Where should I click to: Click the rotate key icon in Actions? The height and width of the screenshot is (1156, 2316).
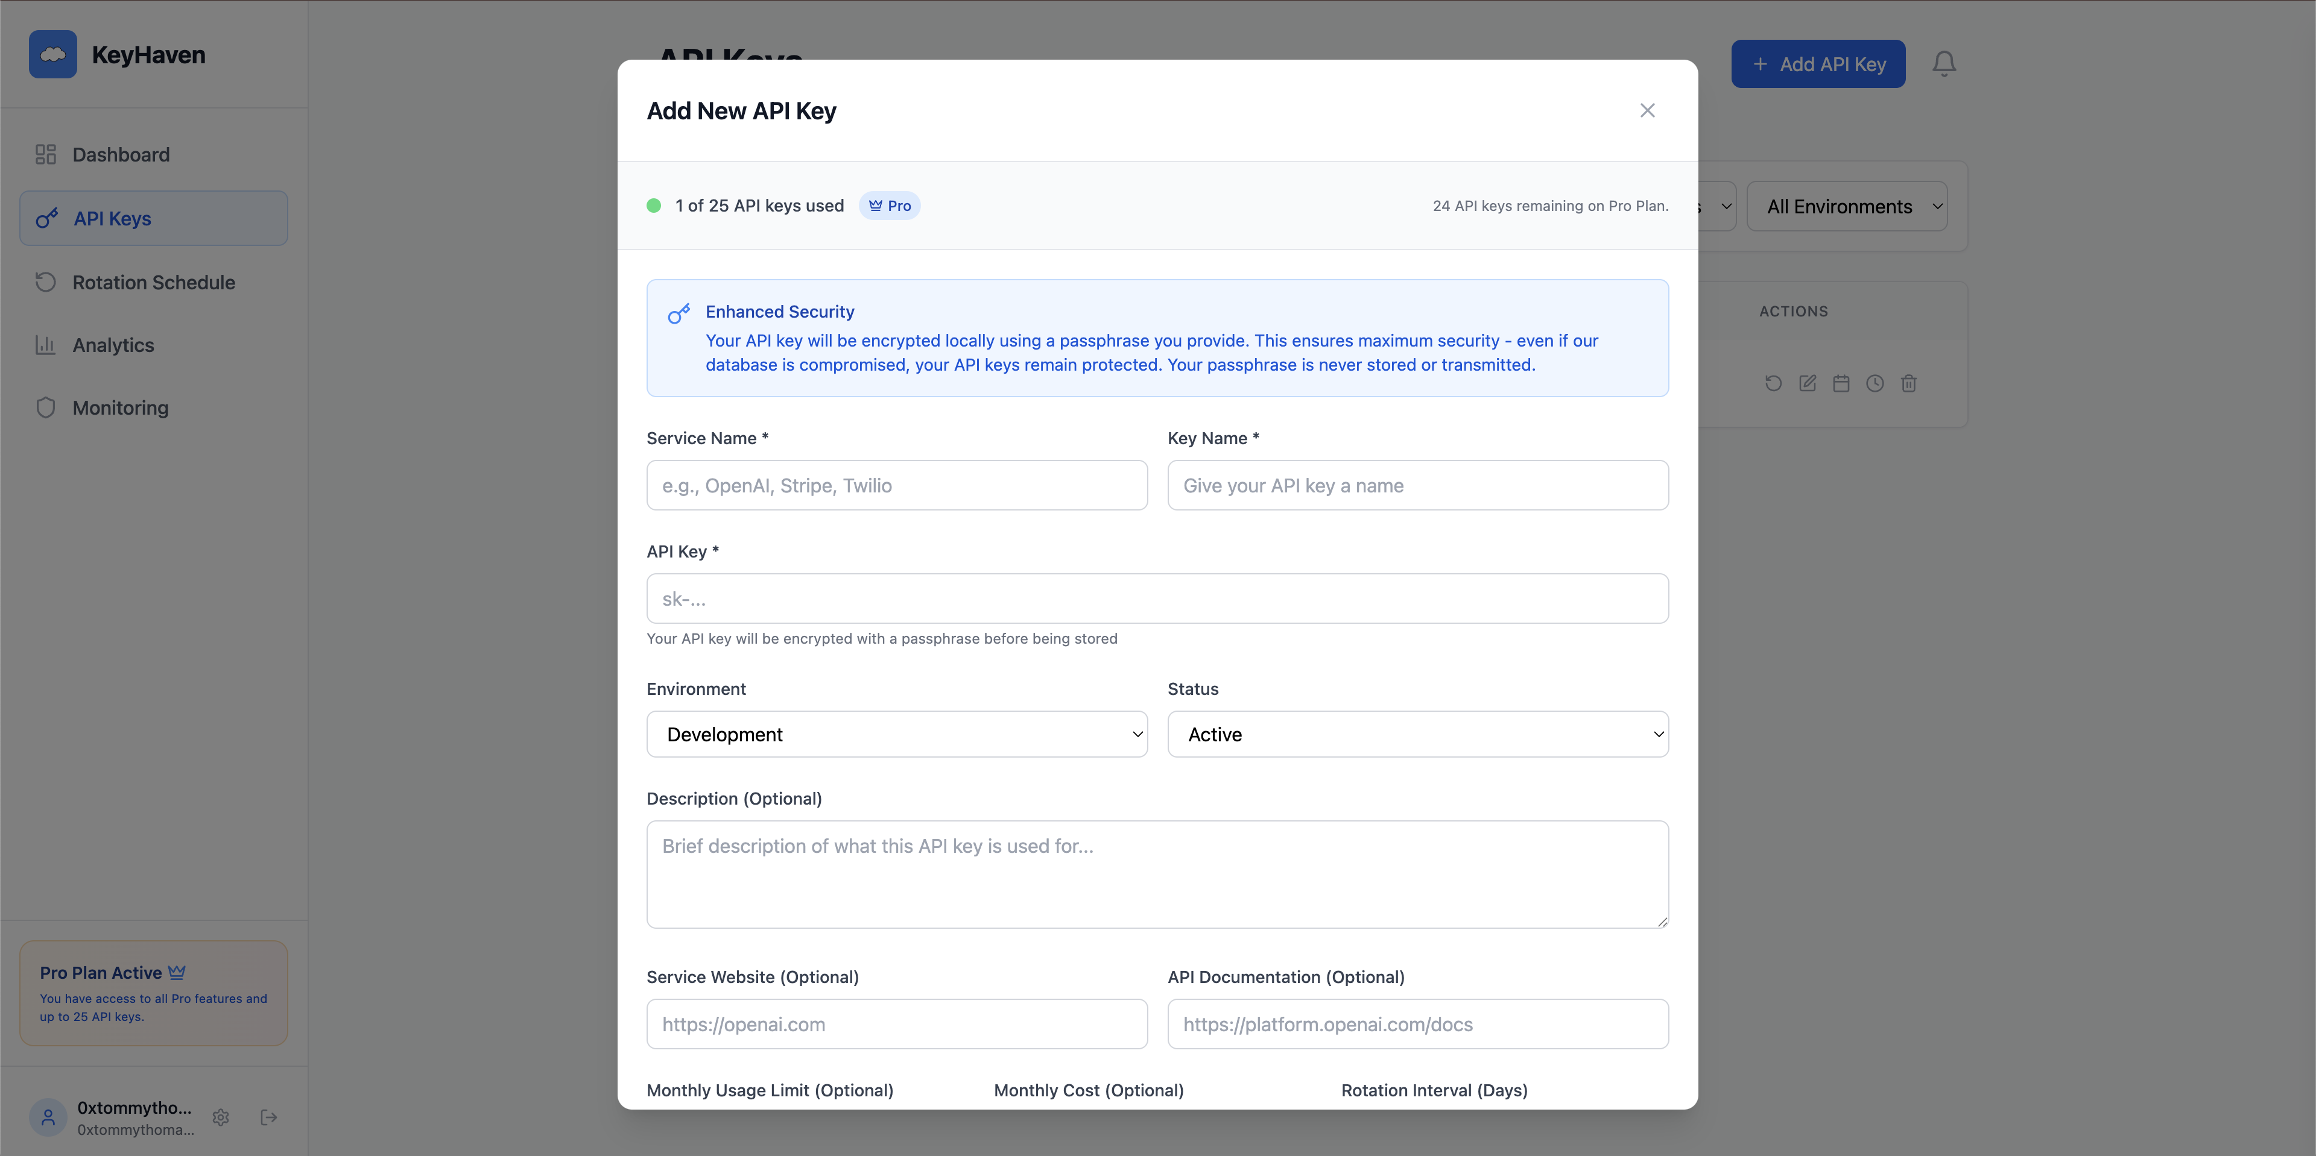tap(1773, 383)
